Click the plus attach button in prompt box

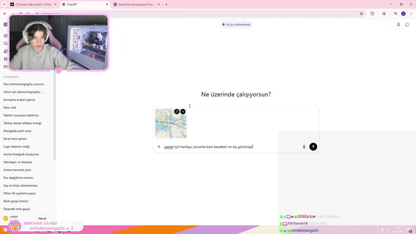[x=159, y=147]
